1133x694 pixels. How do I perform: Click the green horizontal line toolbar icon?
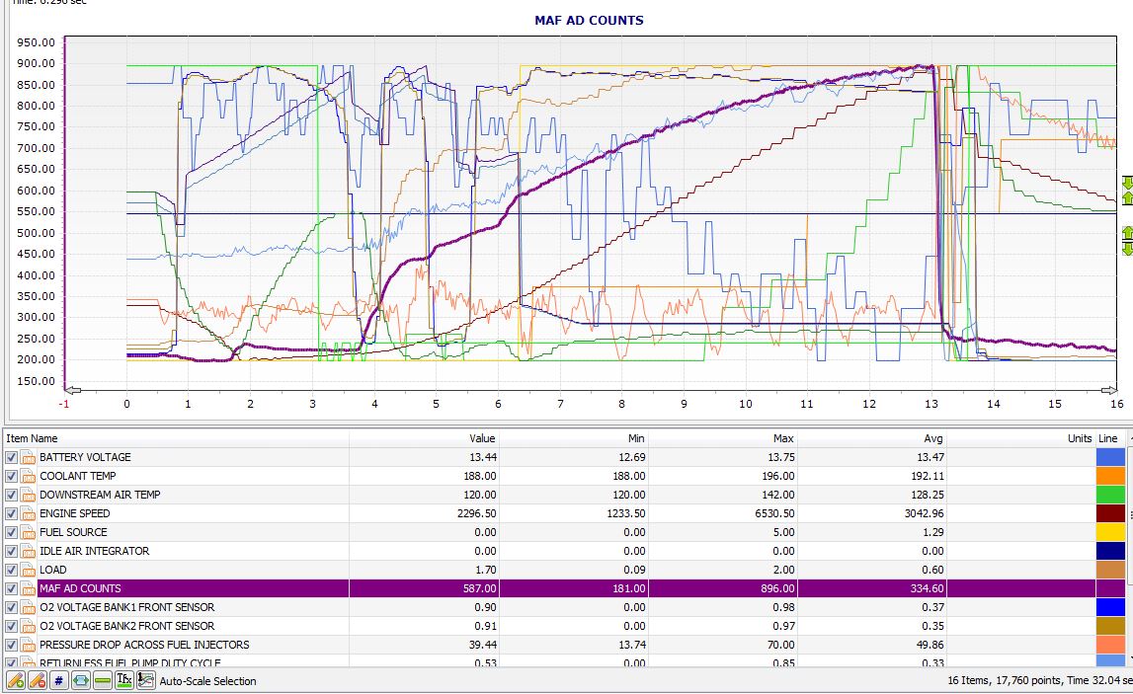(103, 680)
